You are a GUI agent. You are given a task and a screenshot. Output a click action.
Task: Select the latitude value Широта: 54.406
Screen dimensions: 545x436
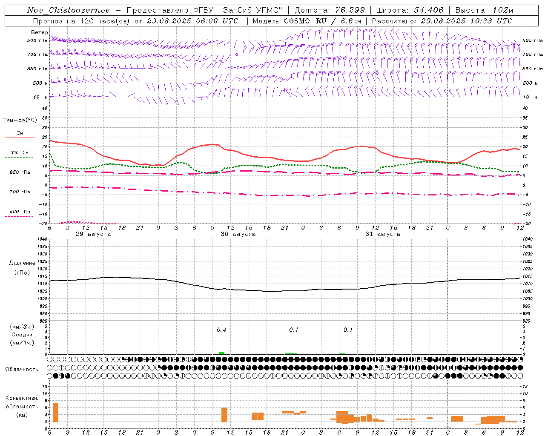pos(410,10)
